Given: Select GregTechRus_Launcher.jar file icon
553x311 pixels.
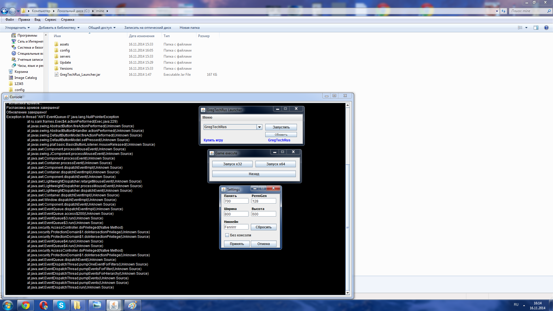Looking at the screenshot, I should [x=56, y=74].
